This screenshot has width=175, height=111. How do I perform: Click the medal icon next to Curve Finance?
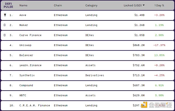click(5, 35)
